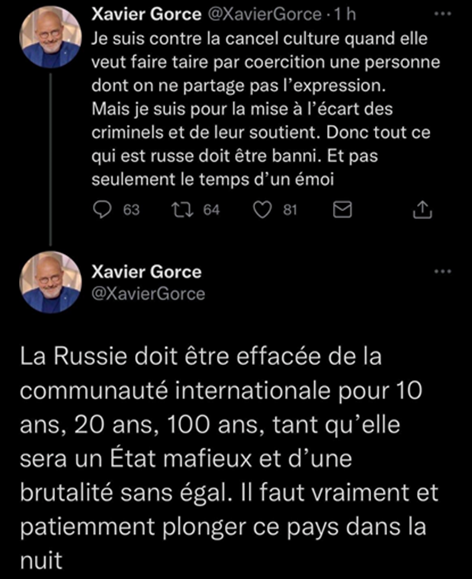Send tweet via the envelope icon
This screenshot has height=579, width=472.
342,210
